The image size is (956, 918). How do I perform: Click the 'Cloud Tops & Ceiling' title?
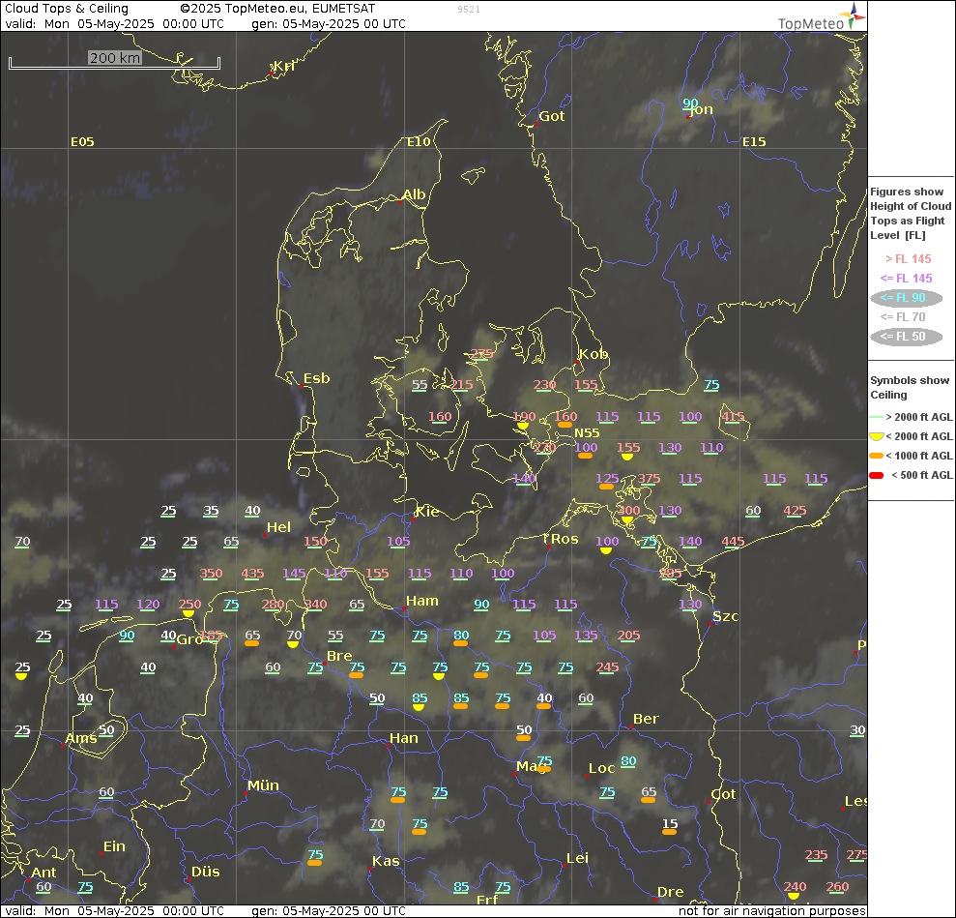(x=67, y=9)
